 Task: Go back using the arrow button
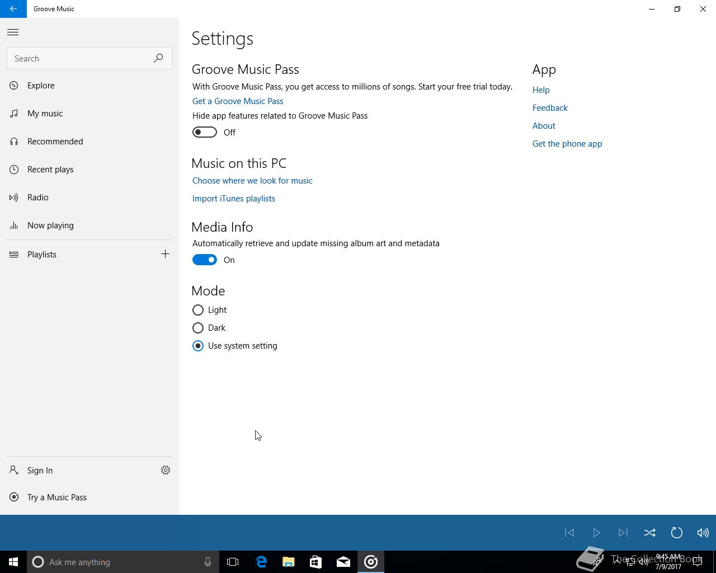click(13, 9)
